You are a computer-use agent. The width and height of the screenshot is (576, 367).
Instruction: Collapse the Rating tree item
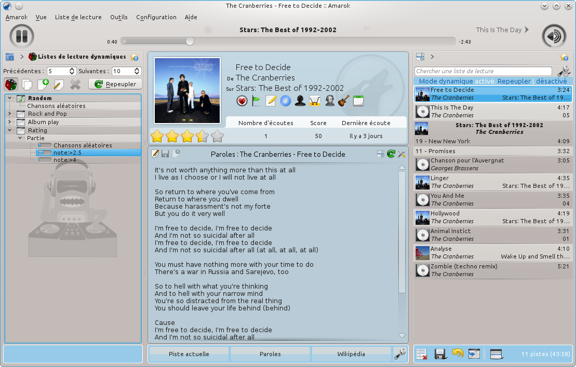click(10, 130)
